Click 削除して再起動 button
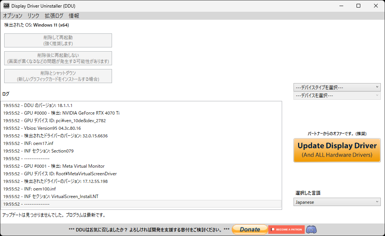385x236 pixels. 58,41
